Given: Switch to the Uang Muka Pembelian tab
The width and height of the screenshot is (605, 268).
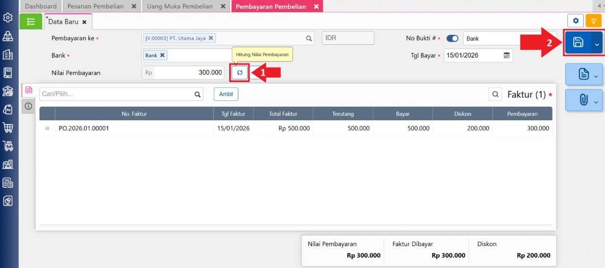Looking at the screenshot, I should tap(180, 6).
